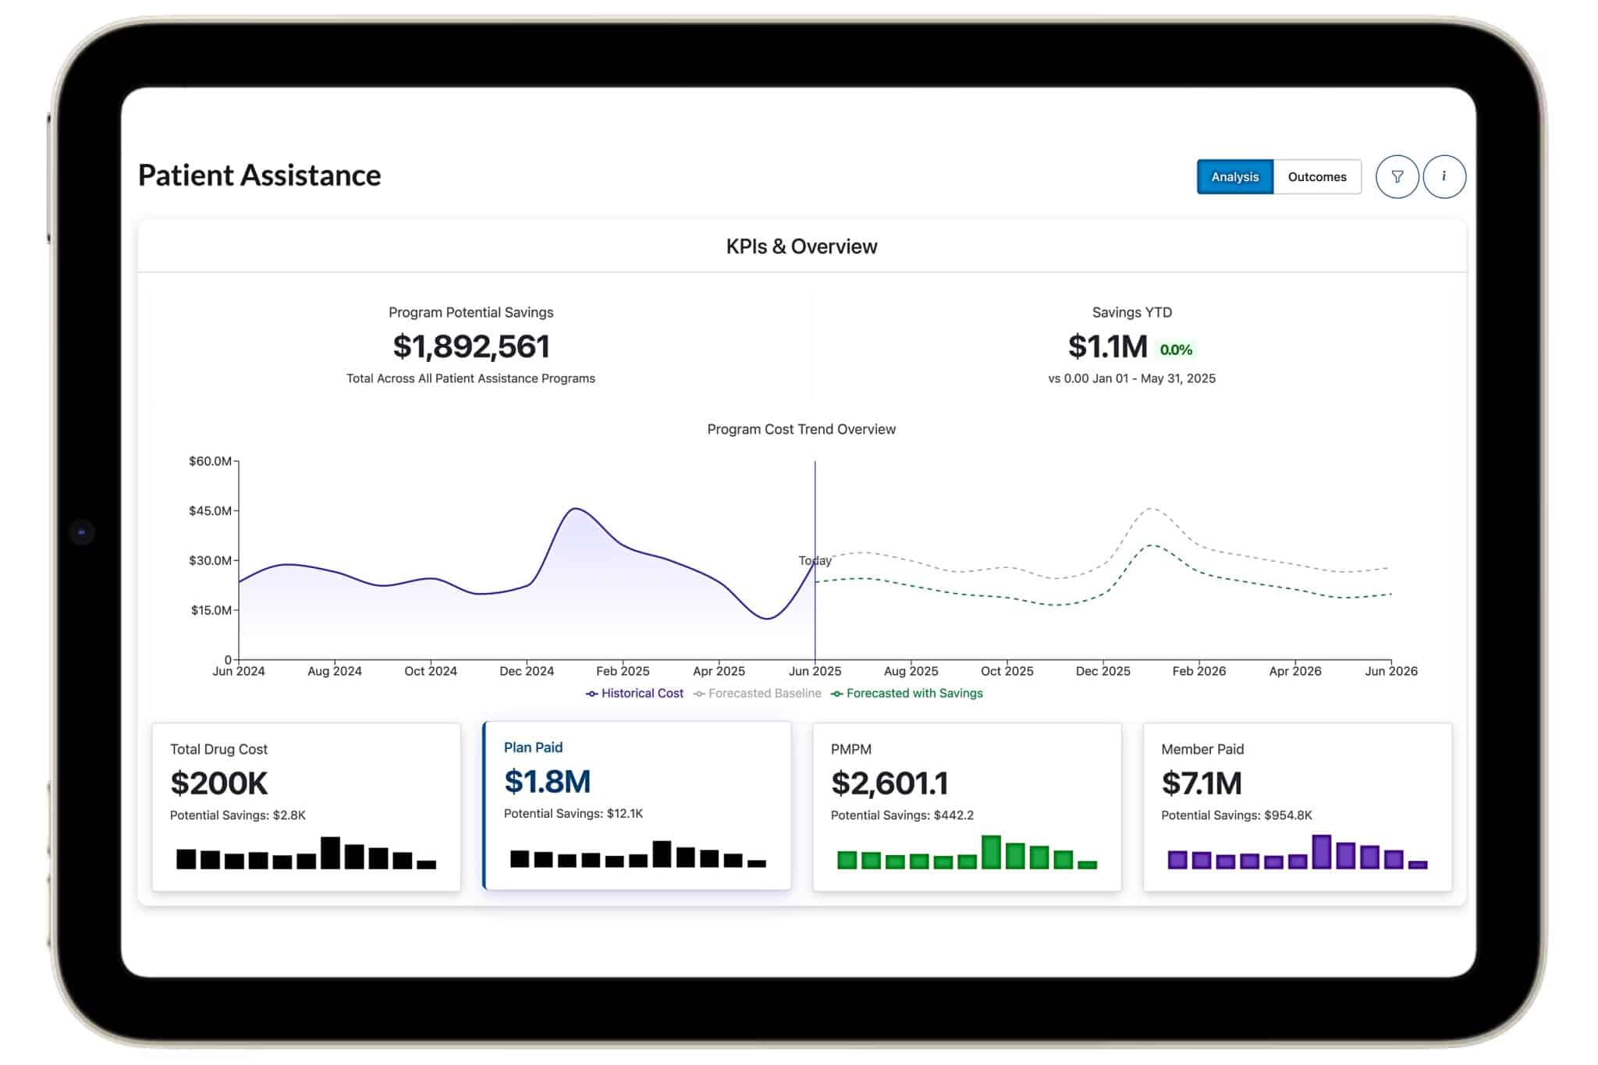Open the filter funnel icon
The image size is (1598, 1065).
[x=1397, y=177]
